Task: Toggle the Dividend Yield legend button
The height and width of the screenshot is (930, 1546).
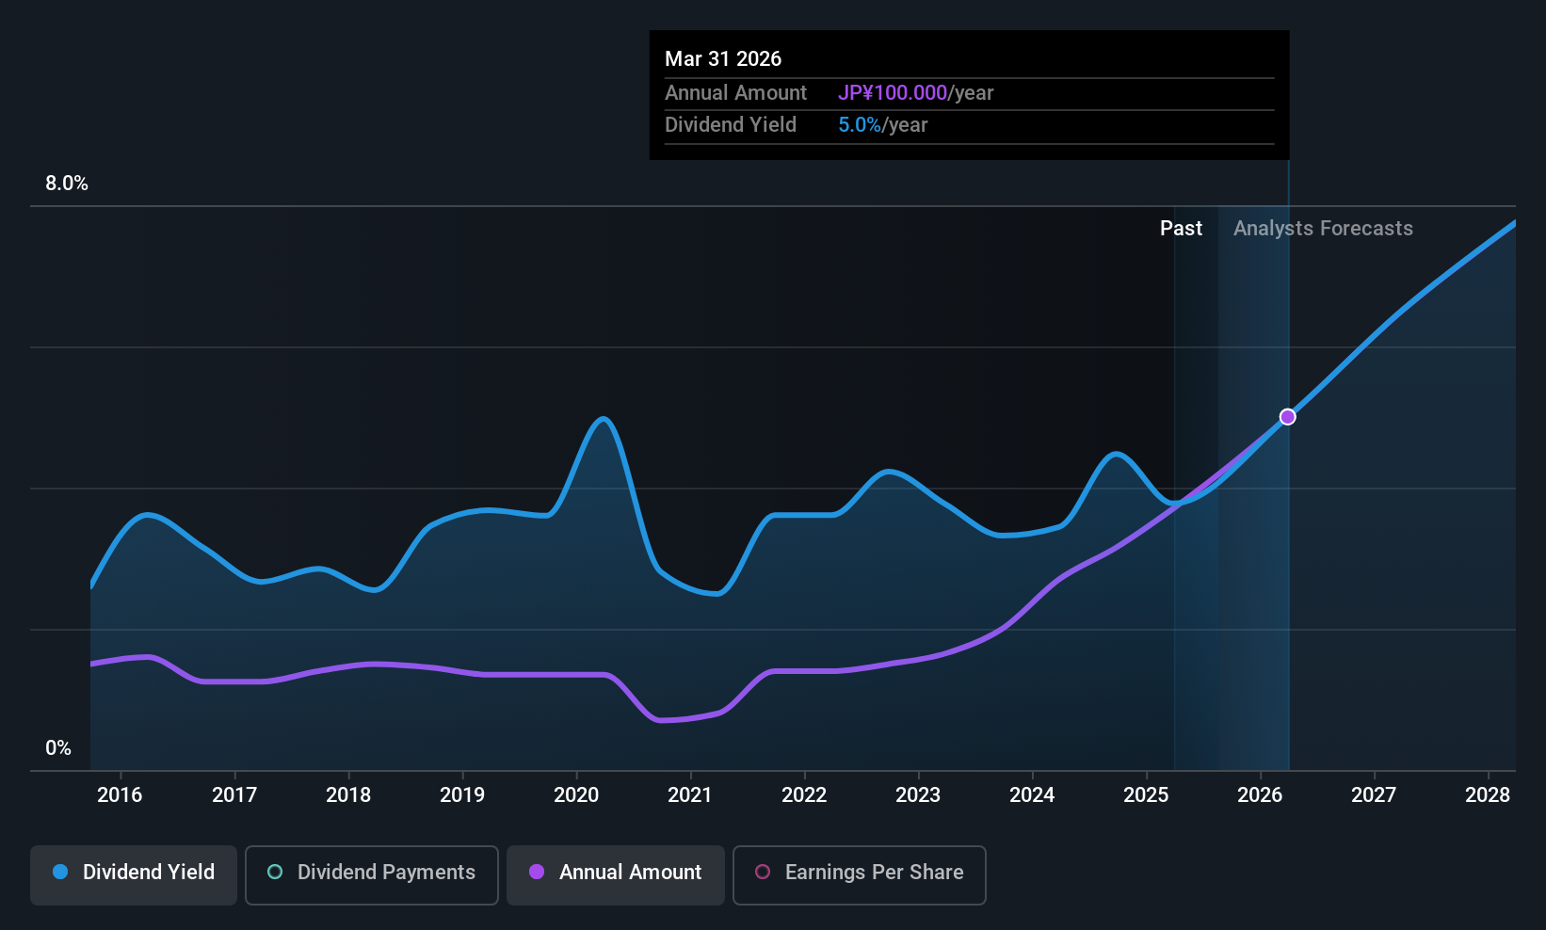Action: [x=134, y=874]
